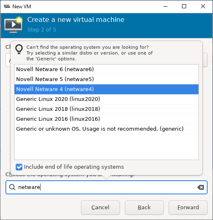The width and height of the screenshot is (213, 220).
Task: Pick Generic or unknown OS entry
Action: click(x=107, y=129)
